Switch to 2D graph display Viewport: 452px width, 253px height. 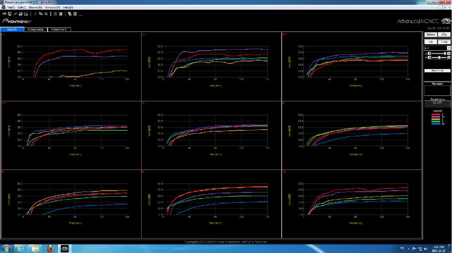tap(55, 14)
